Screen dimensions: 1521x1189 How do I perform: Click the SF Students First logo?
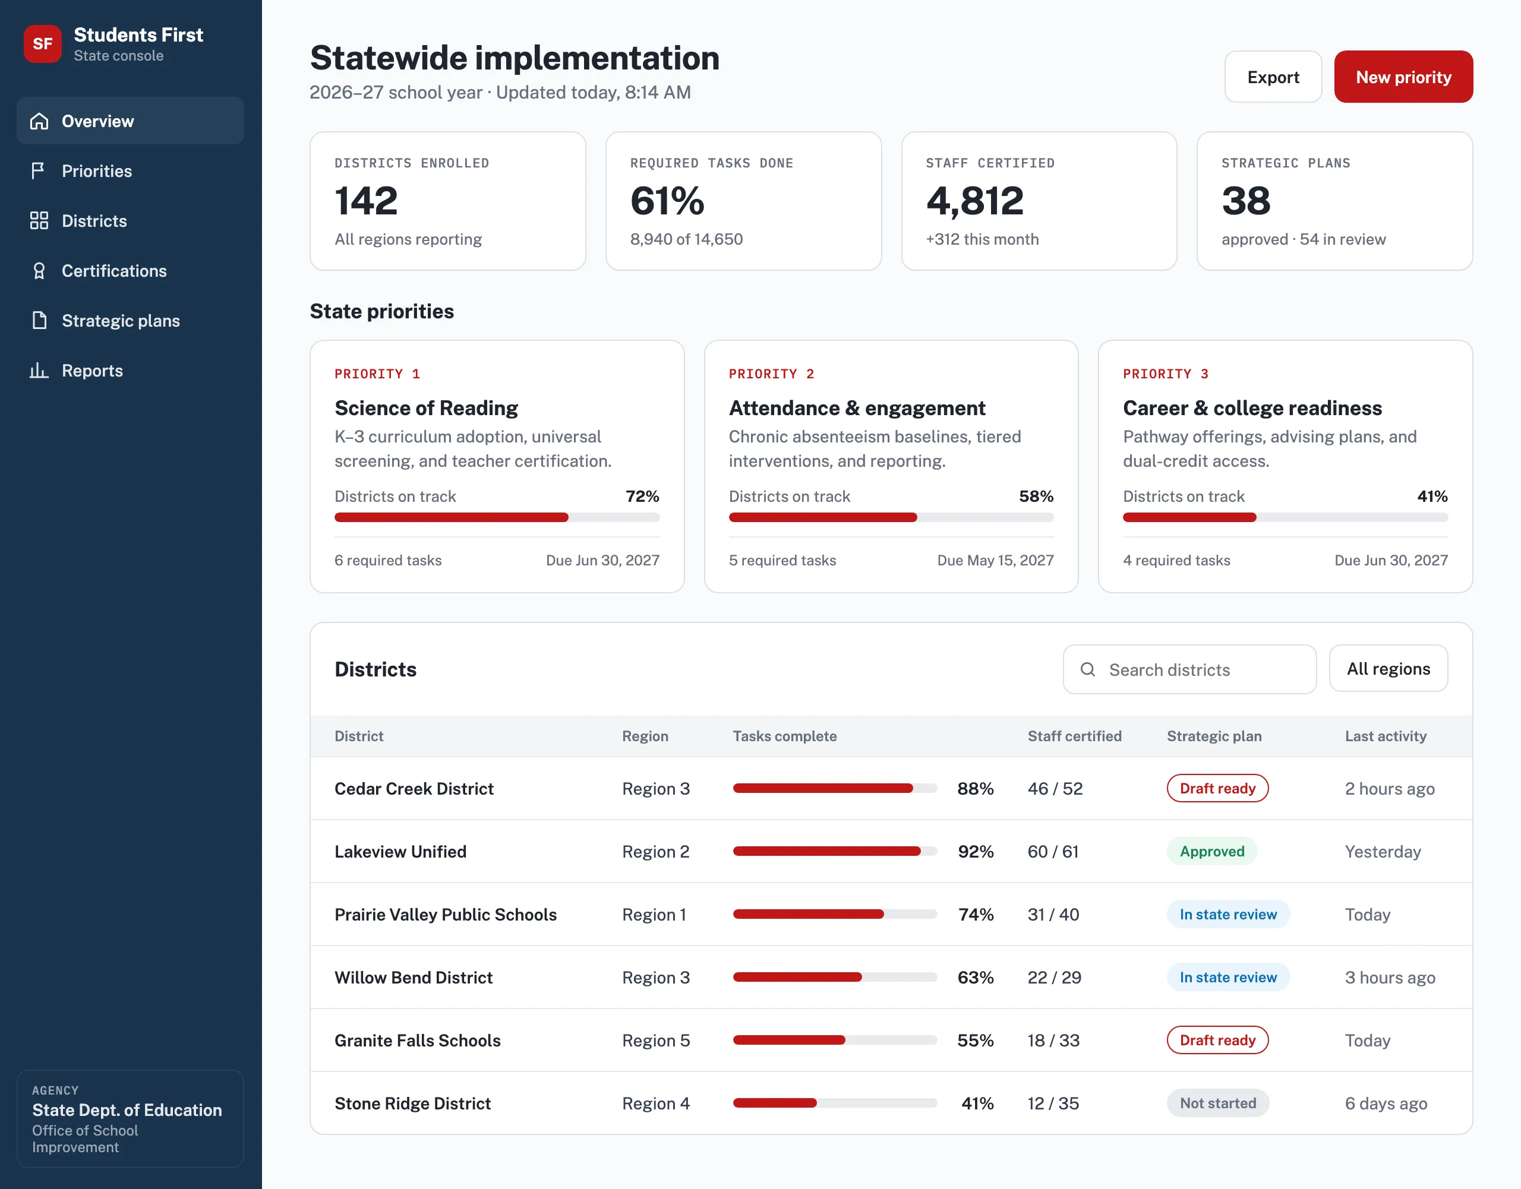point(43,44)
